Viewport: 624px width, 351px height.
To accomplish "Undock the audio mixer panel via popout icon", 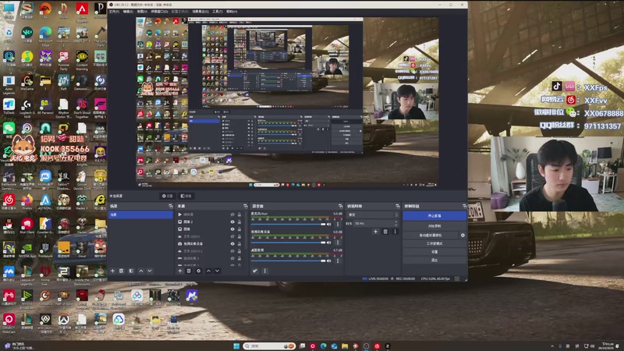I will 340,206.
